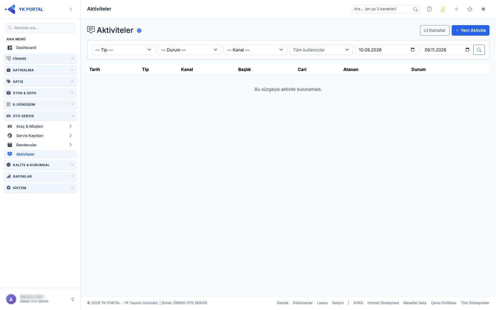Click the Yeni Aktivite button
Screen dimensions: 496x310
tap(470, 30)
